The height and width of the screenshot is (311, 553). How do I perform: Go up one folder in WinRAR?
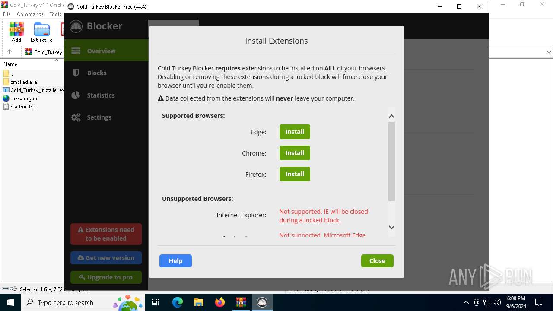[x=10, y=52]
